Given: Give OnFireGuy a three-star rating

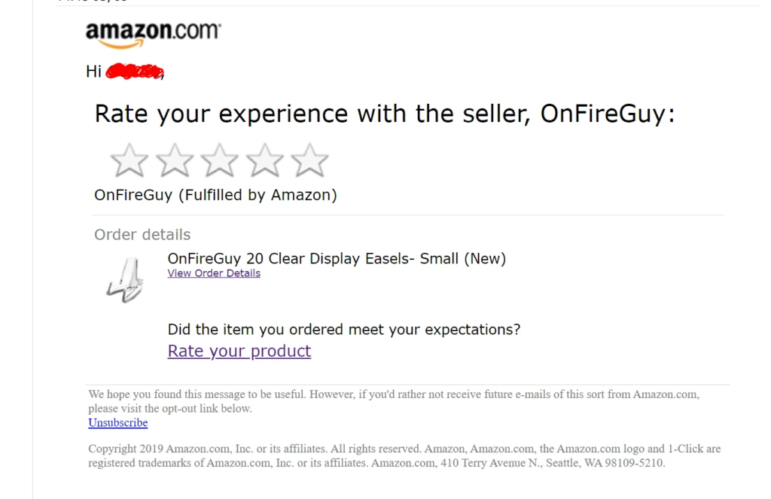Looking at the screenshot, I should click(x=219, y=160).
